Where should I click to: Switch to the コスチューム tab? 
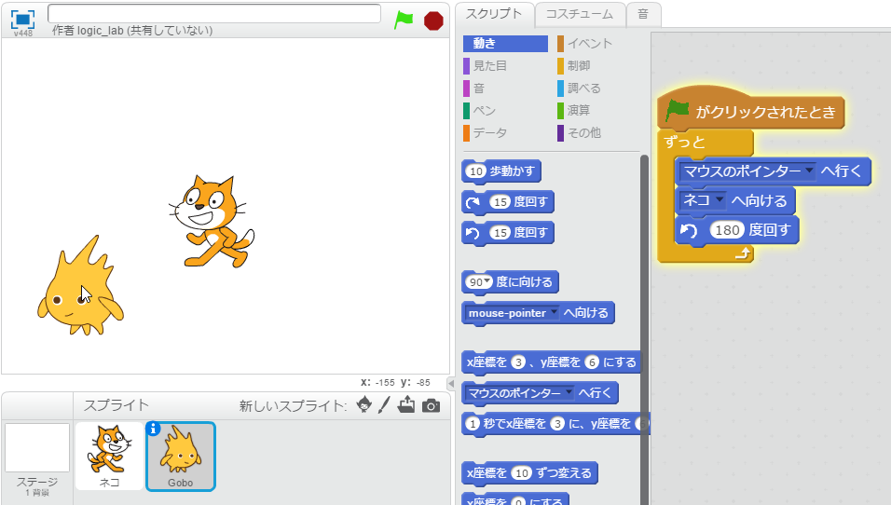click(x=580, y=14)
